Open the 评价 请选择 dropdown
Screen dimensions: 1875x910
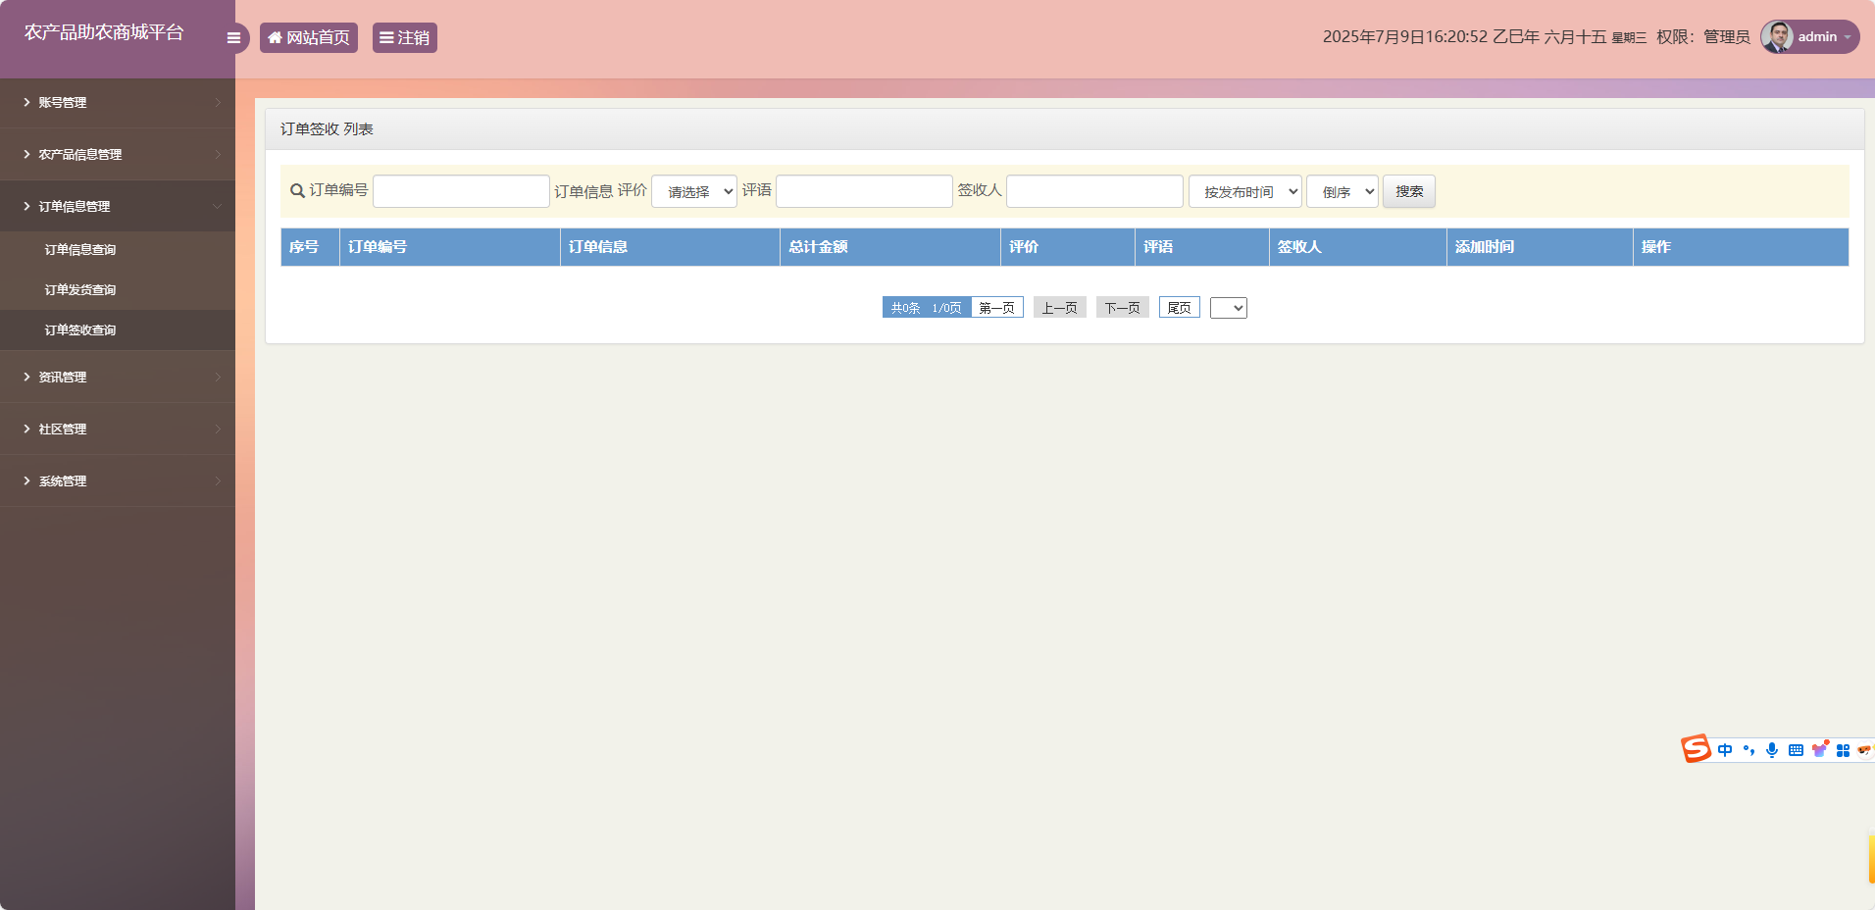point(692,191)
